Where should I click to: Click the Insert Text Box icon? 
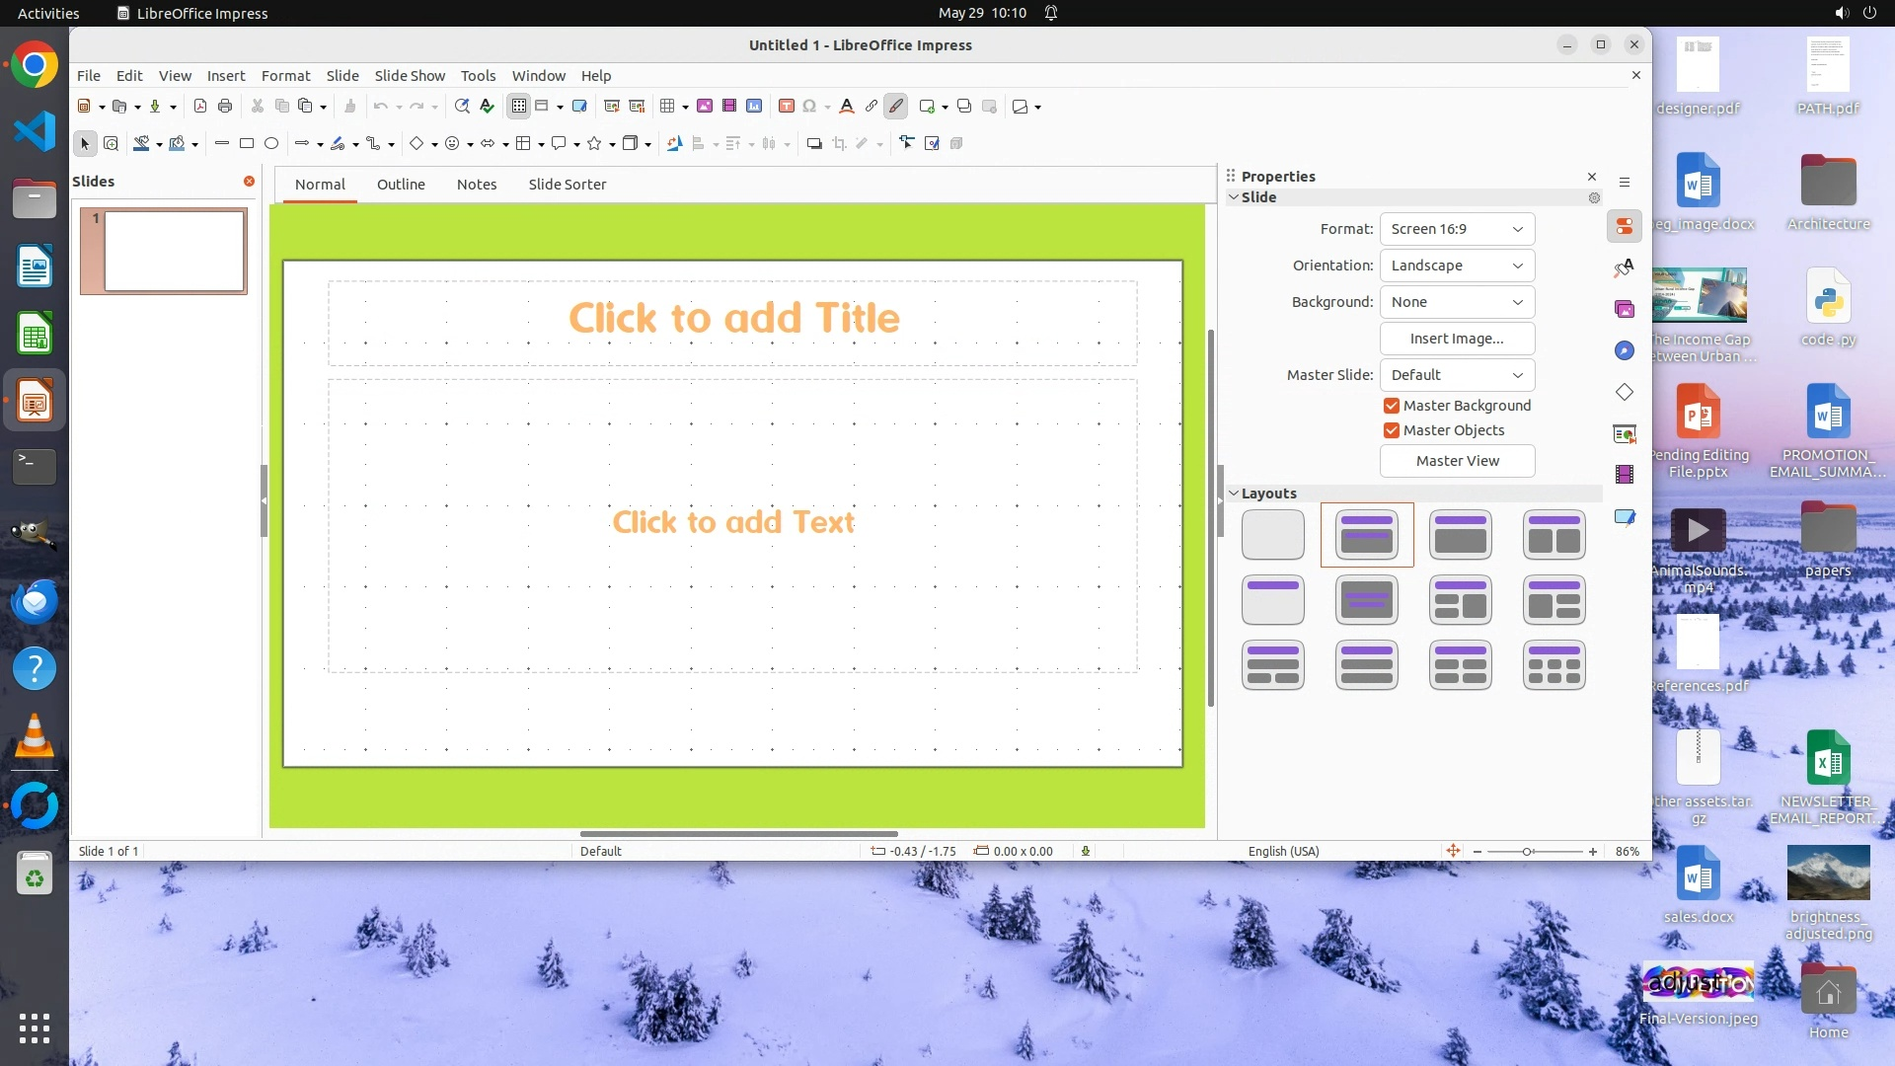(x=786, y=107)
